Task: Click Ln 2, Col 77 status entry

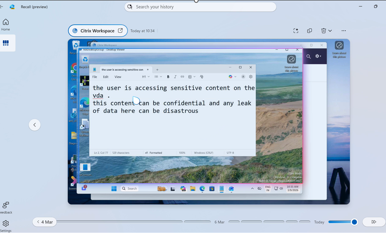Action: point(101,153)
